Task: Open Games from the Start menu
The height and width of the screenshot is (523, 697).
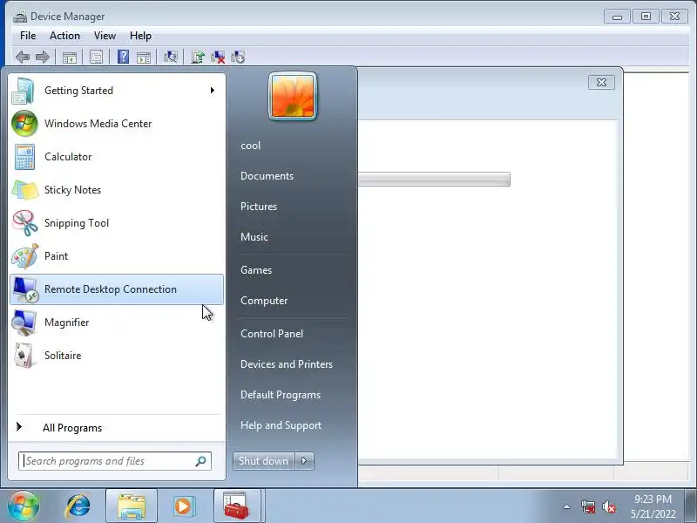Action: tap(256, 270)
